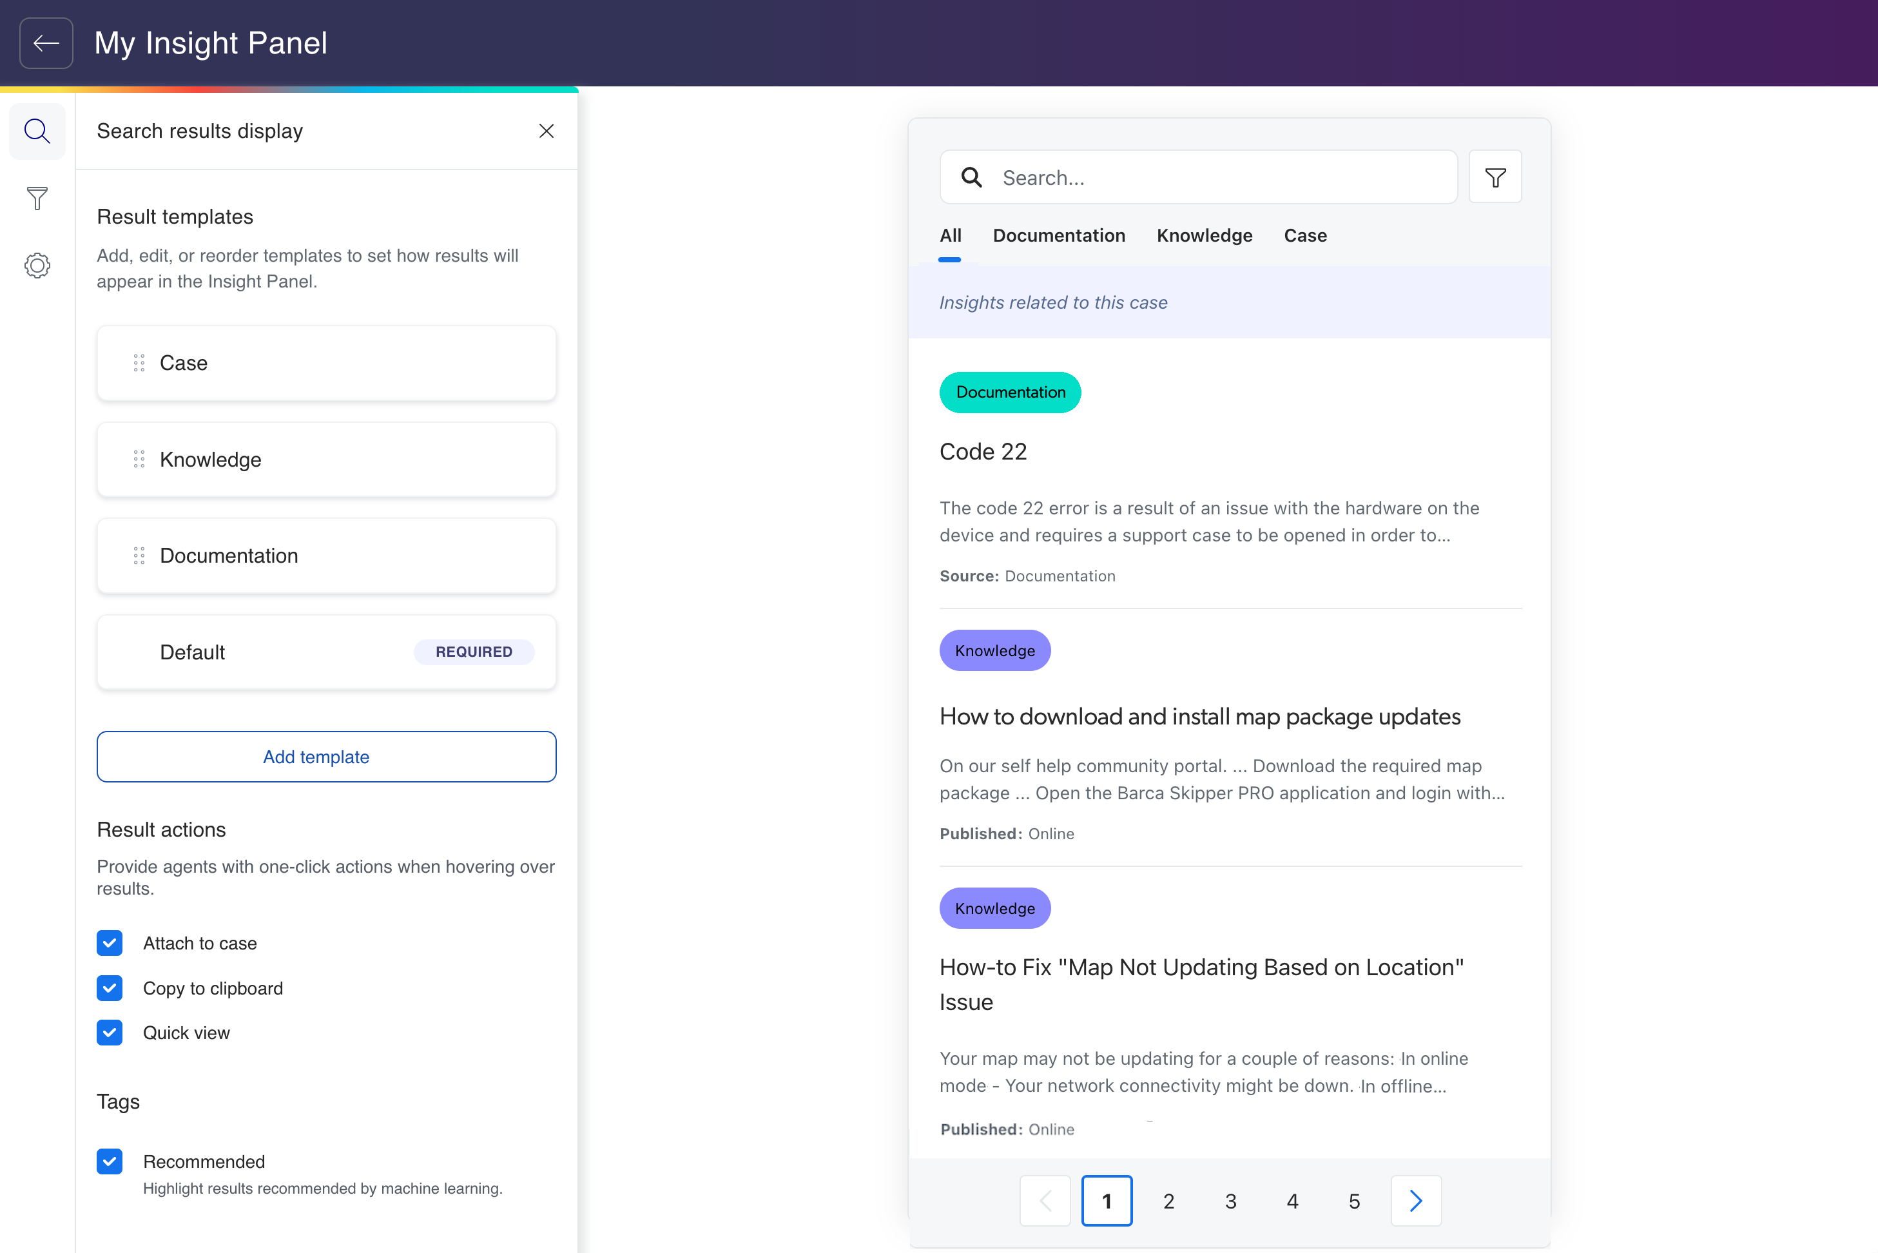Click the close X on search results panel
This screenshot has height=1253, width=1878.
pos(547,131)
